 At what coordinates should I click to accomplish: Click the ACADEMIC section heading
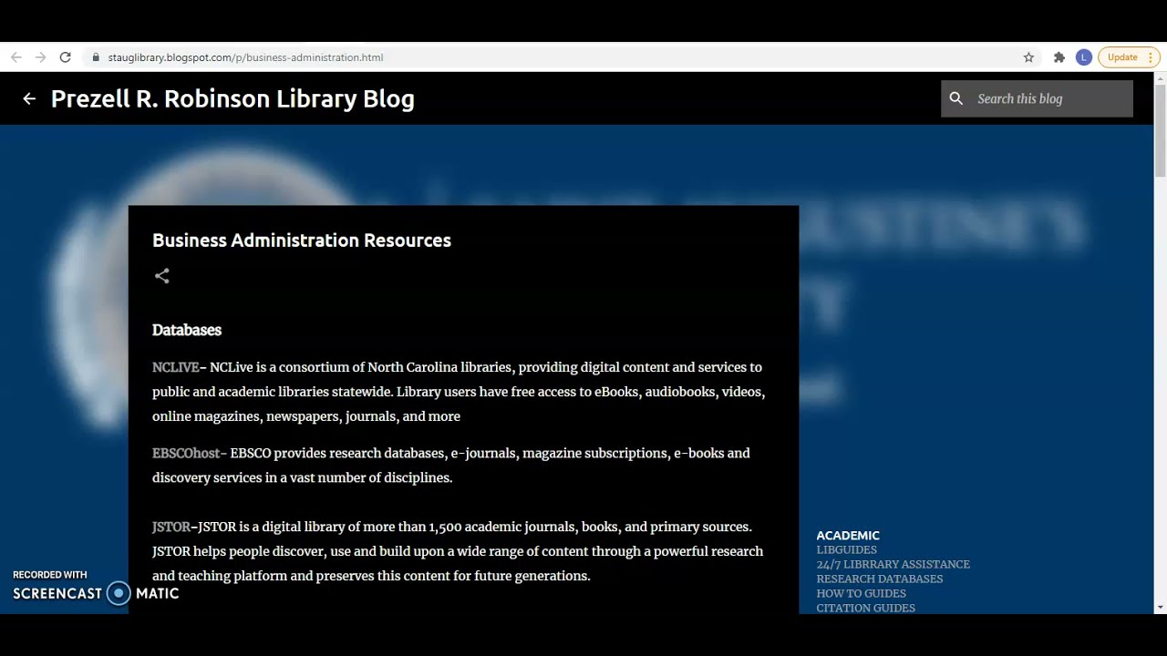848,535
